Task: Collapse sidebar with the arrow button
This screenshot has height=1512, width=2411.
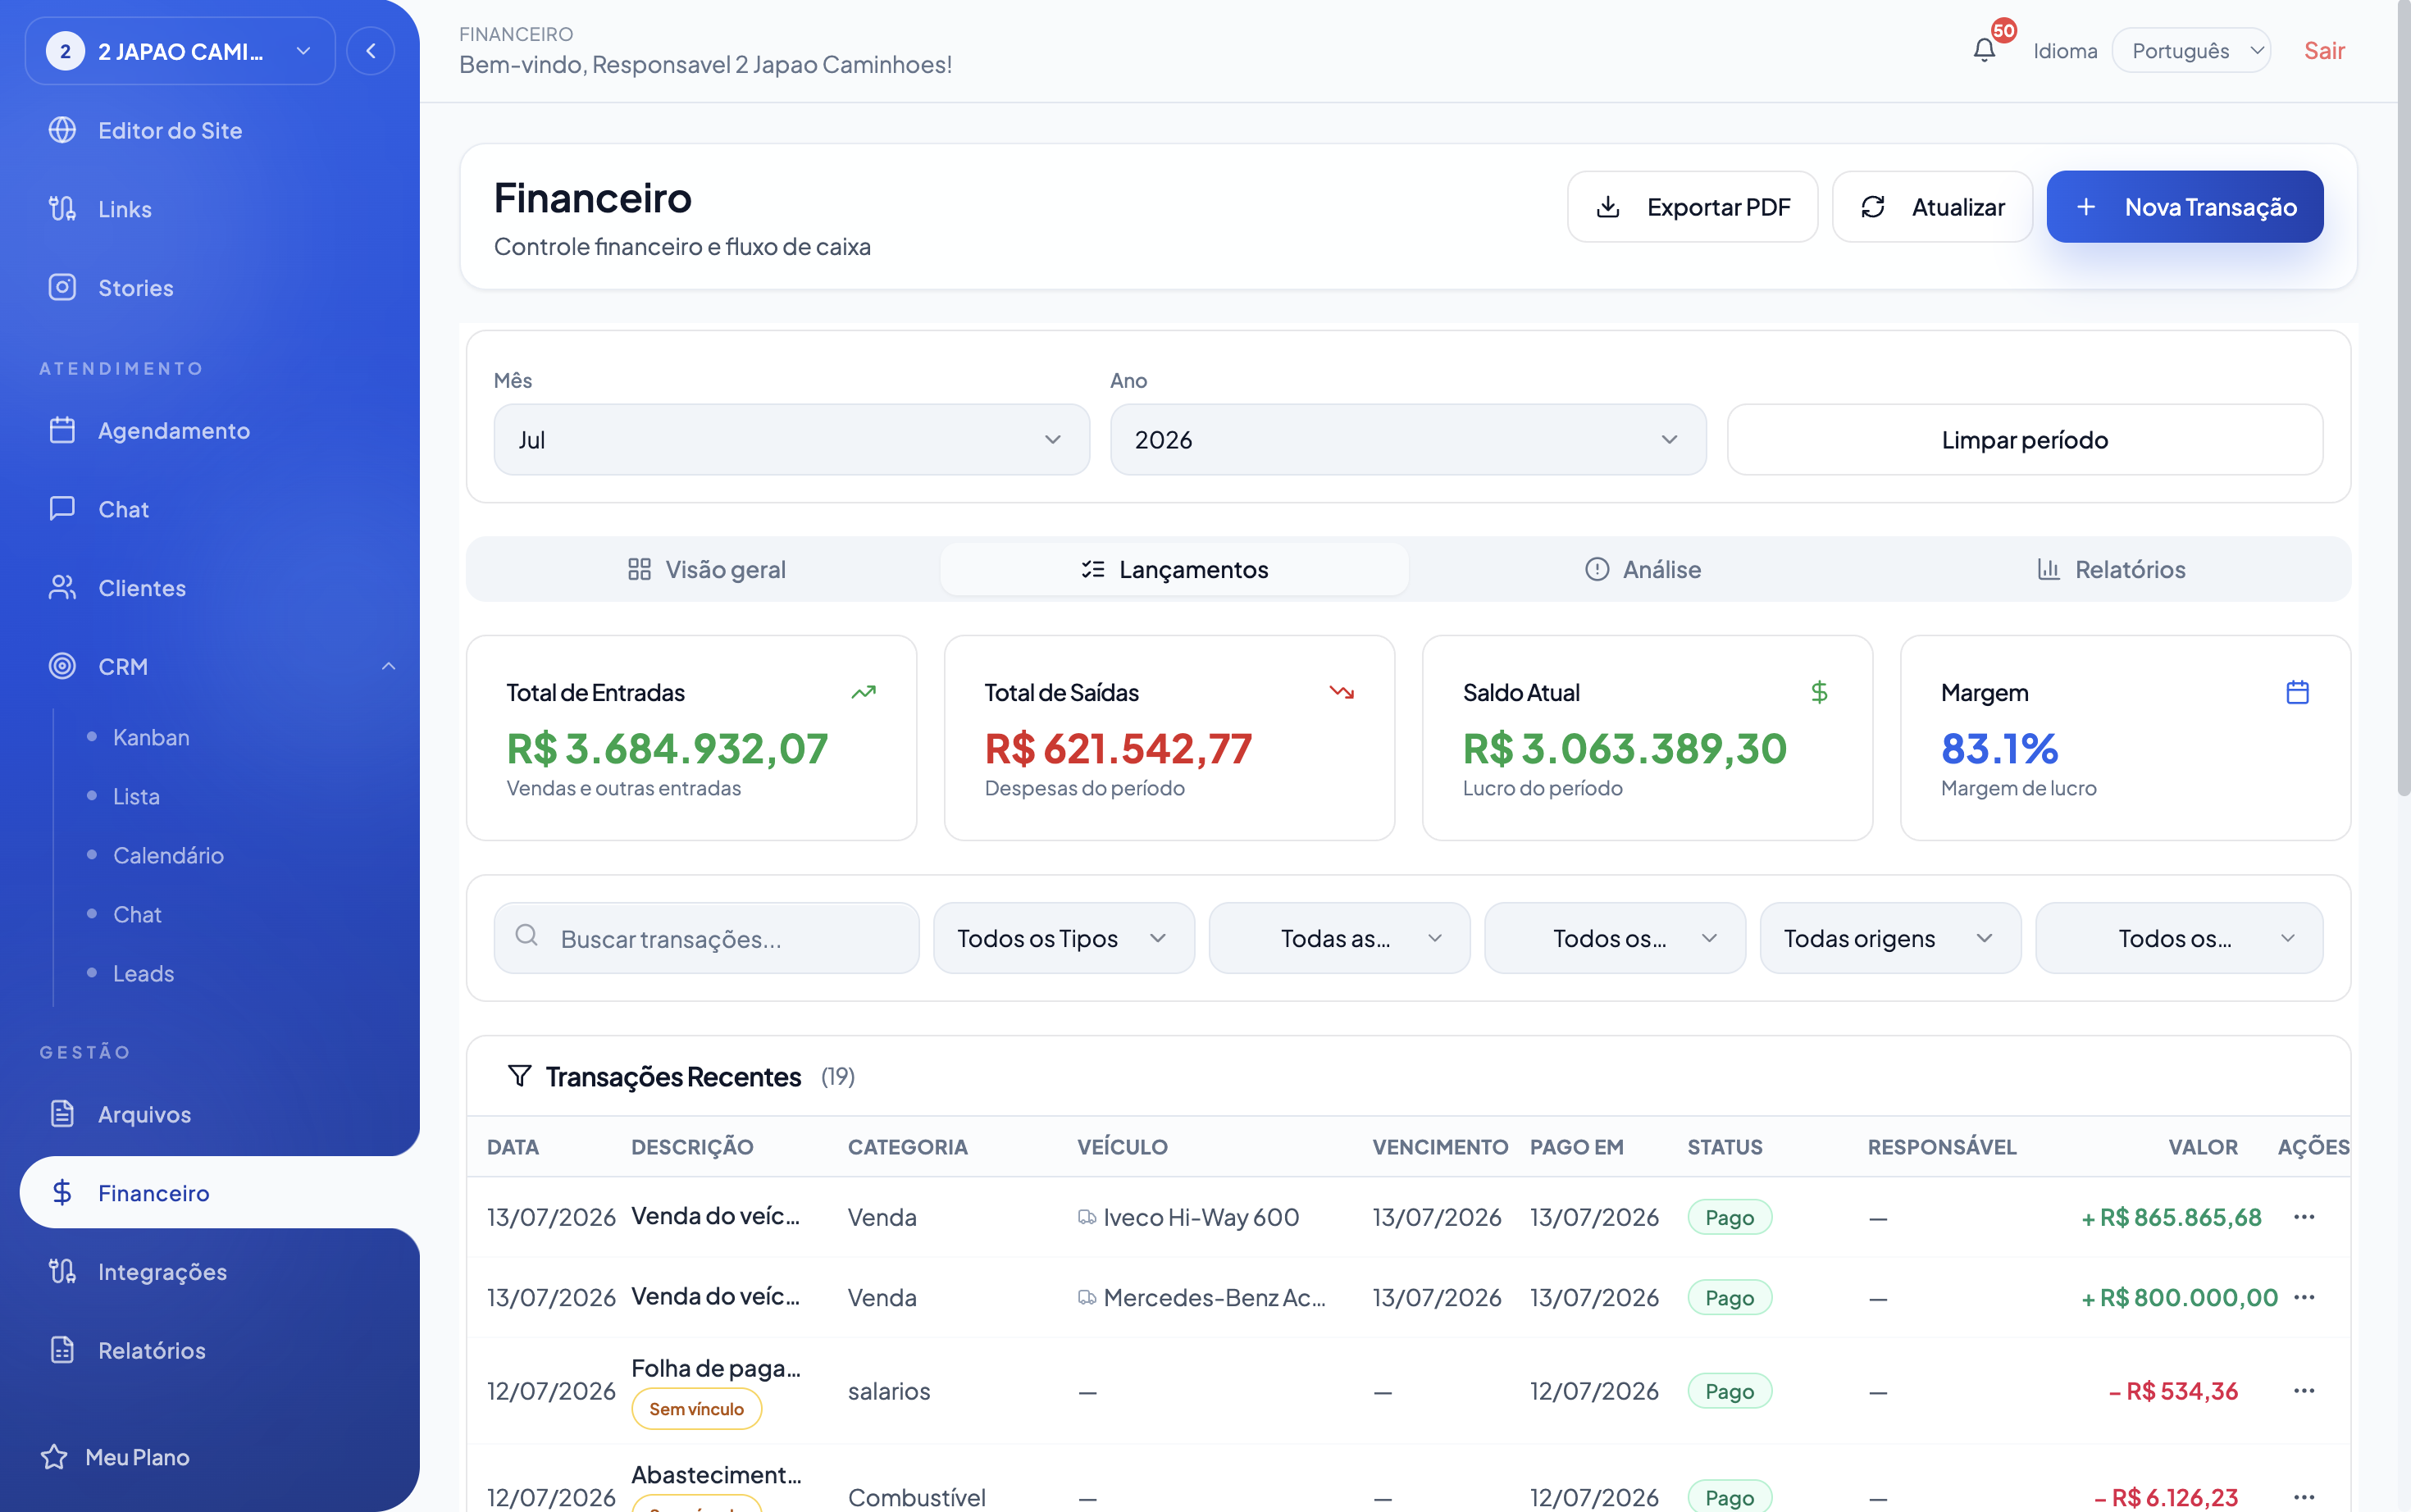Action: [370, 51]
